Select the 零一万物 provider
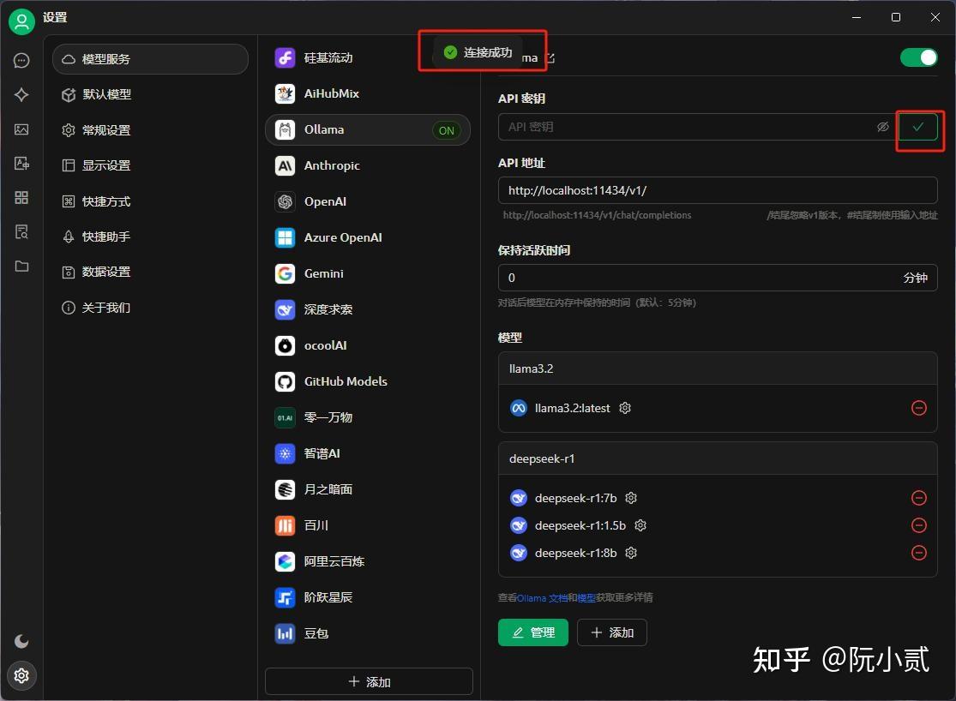The height and width of the screenshot is (701, 956). pyautogui.click(x=368, y=417)
